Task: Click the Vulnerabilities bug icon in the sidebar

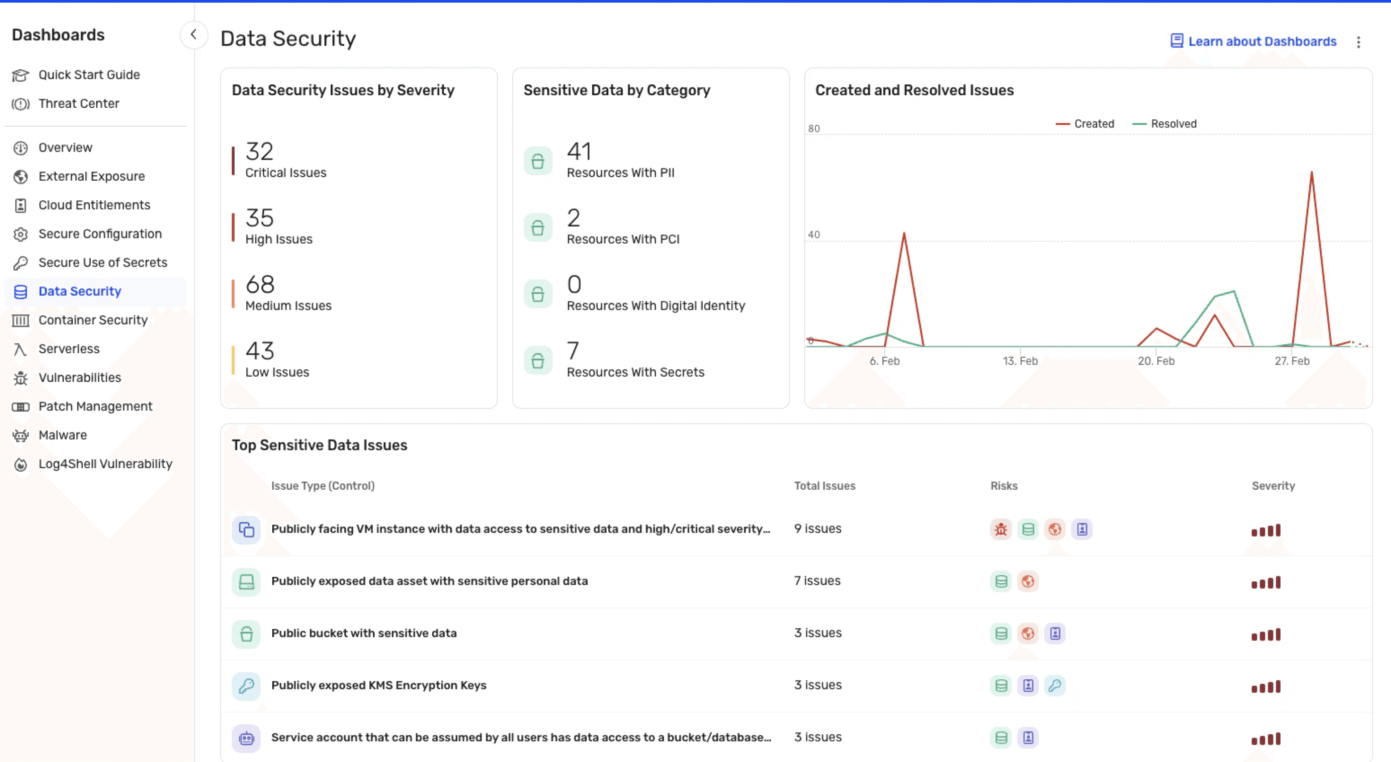Action: point(21,378)
